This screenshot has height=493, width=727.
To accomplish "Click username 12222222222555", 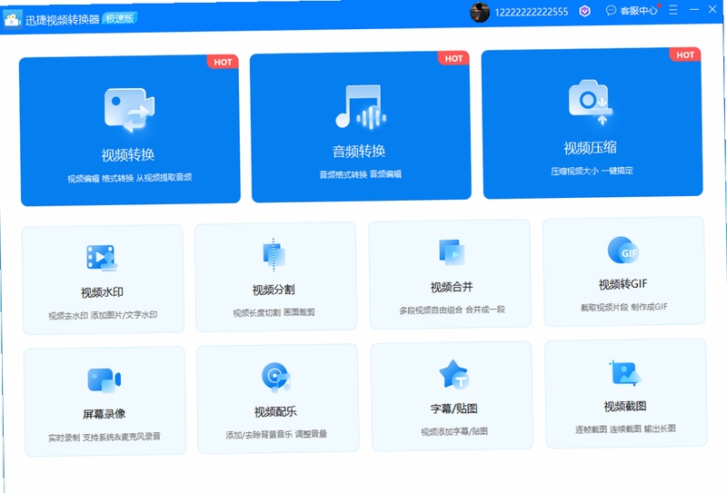I will 532,12.
